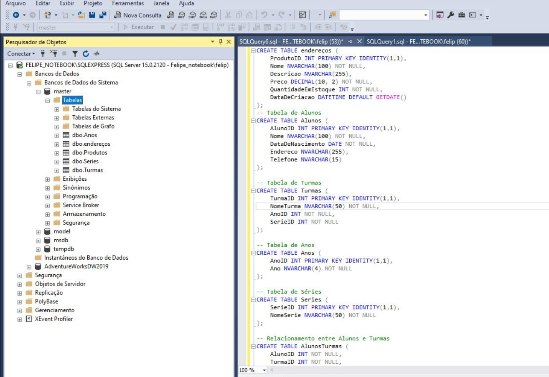Collapse the CREATE TABLE Turmas code block
This screenshot has width=549, height=377.
(254, 191)
